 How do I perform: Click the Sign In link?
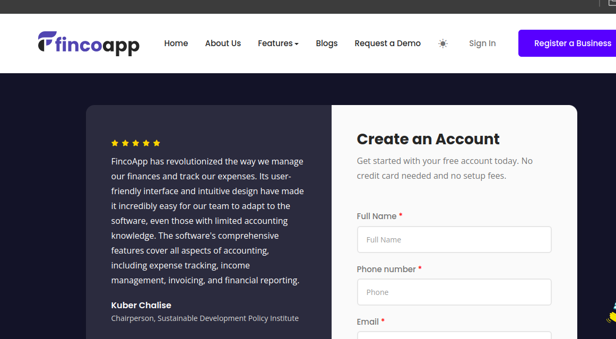click(482, 44)
